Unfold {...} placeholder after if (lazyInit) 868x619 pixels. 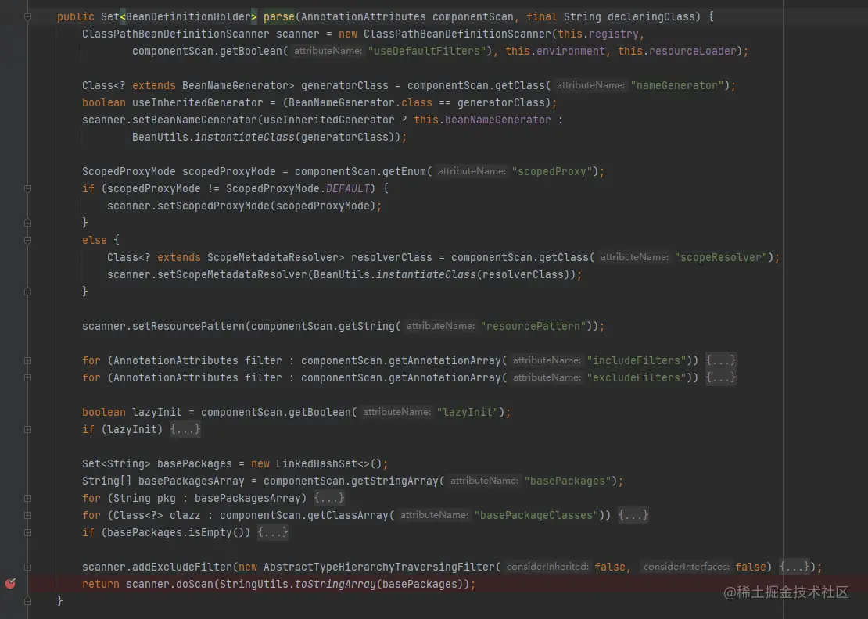tap(185, 429)
